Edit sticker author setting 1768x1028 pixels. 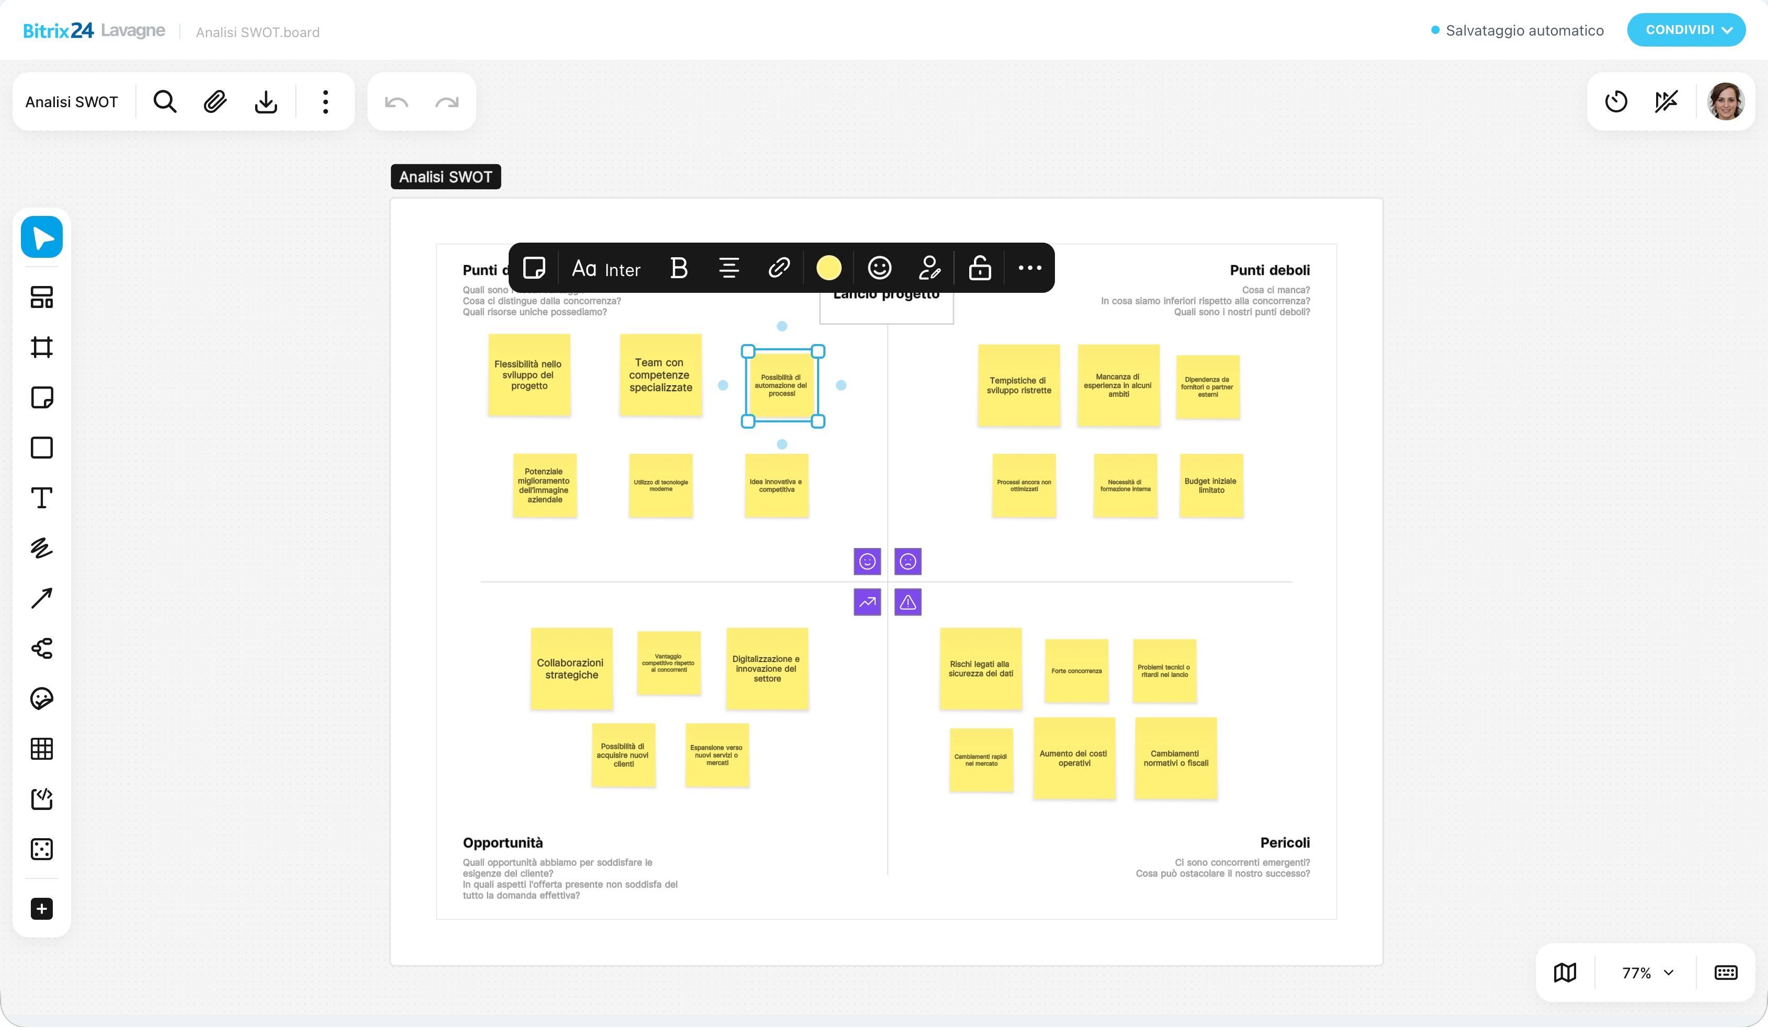(x=929, y=267)
